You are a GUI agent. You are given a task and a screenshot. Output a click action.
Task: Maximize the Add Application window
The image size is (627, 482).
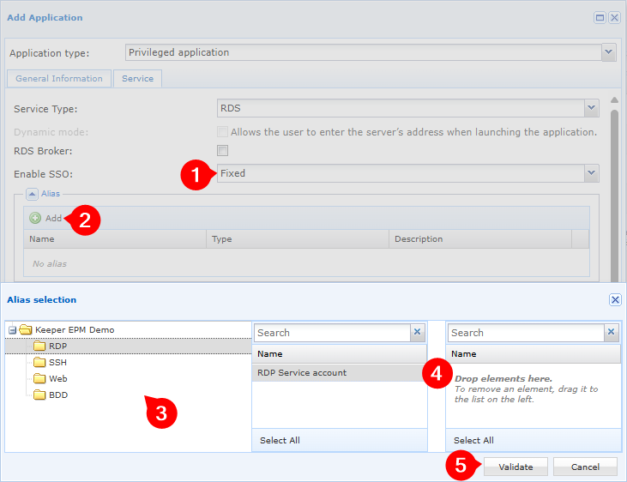click(x=600, y=18)
